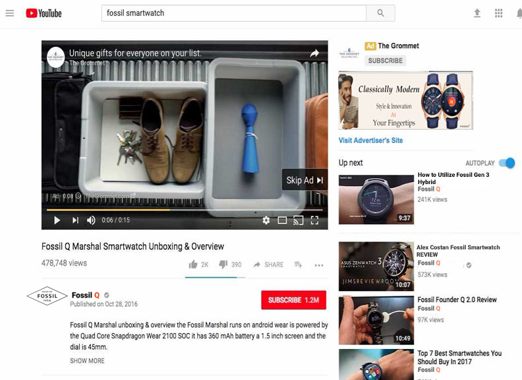Cast video to a TV
522x380 pixels.
click(x=299, y=220)
